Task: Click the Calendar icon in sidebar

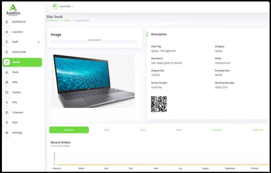Action: click(7, 113)
